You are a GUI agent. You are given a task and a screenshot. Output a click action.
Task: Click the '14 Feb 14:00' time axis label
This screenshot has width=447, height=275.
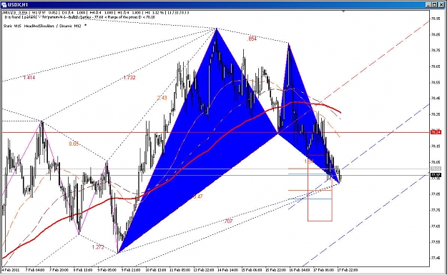pyautogui.click(x=228, y=270)
